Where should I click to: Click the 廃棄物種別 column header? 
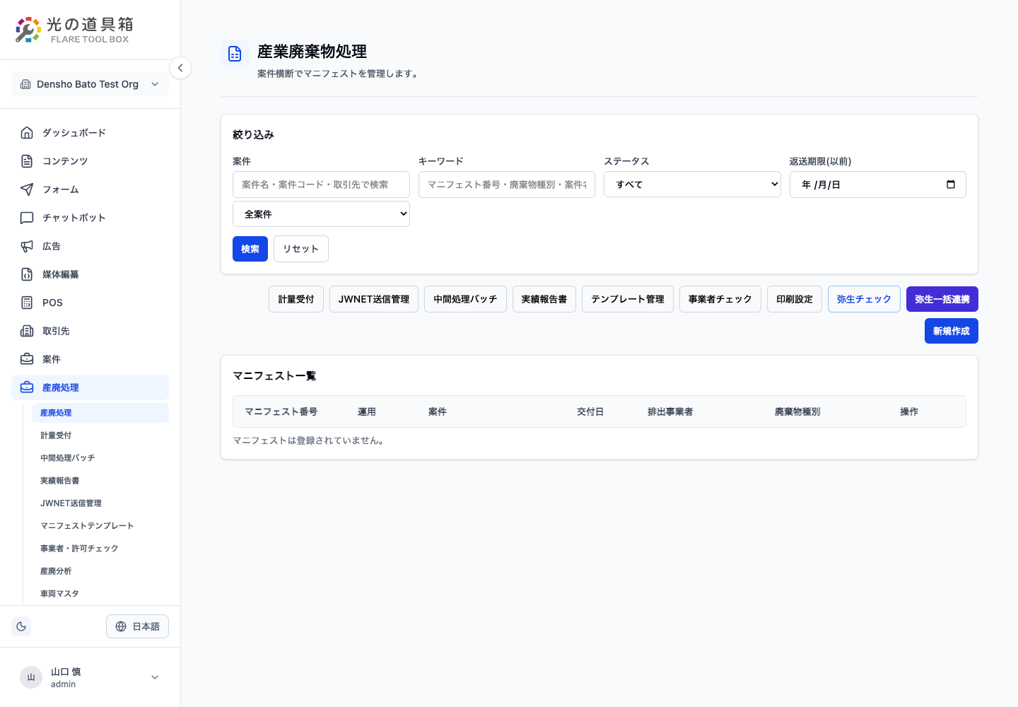click(797, 411)
